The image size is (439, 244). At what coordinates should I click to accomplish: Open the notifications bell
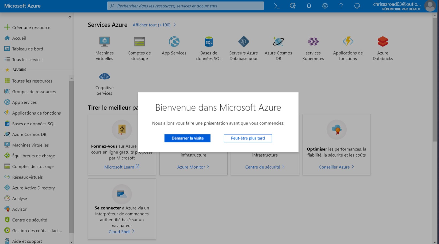309,6
